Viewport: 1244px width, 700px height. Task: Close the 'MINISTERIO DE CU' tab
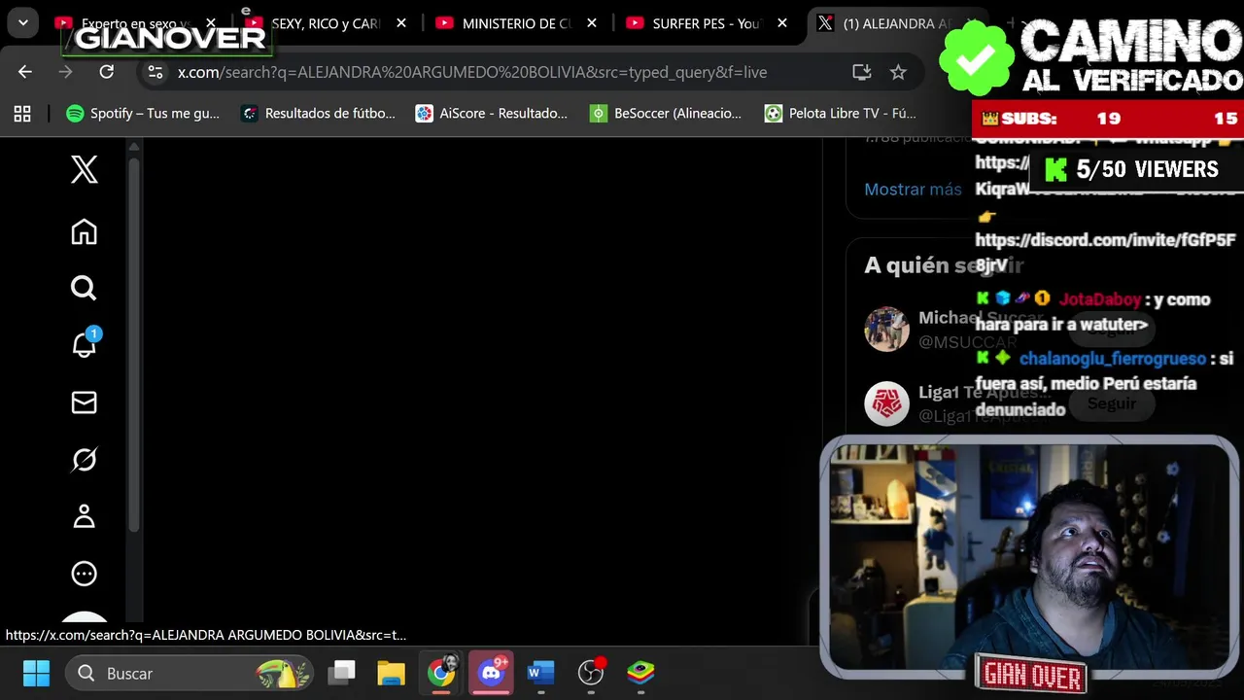pyautogui.click(x=592, y=23)
